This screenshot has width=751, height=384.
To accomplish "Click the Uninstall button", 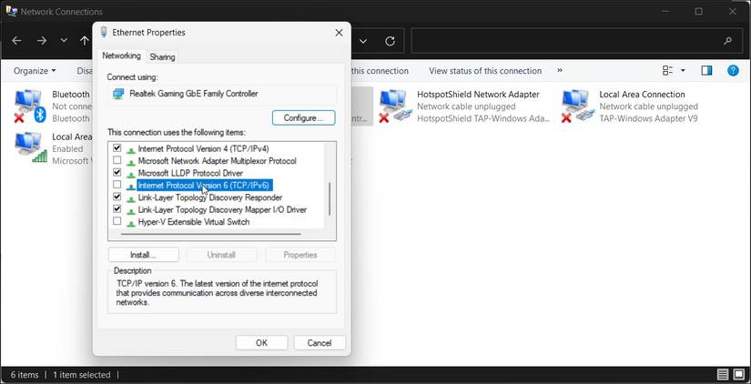I will (221, 255).
